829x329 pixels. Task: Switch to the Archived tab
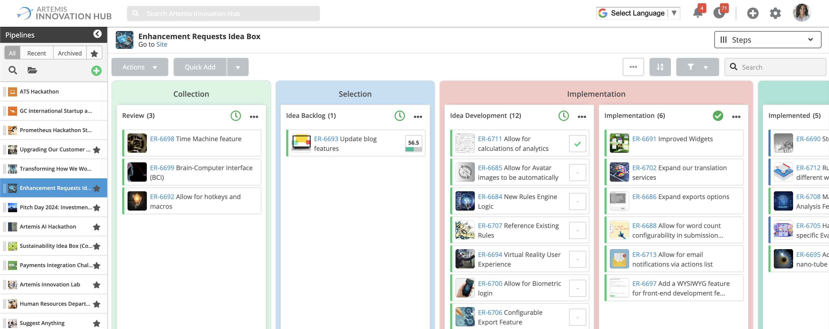(x=70, y=53)
